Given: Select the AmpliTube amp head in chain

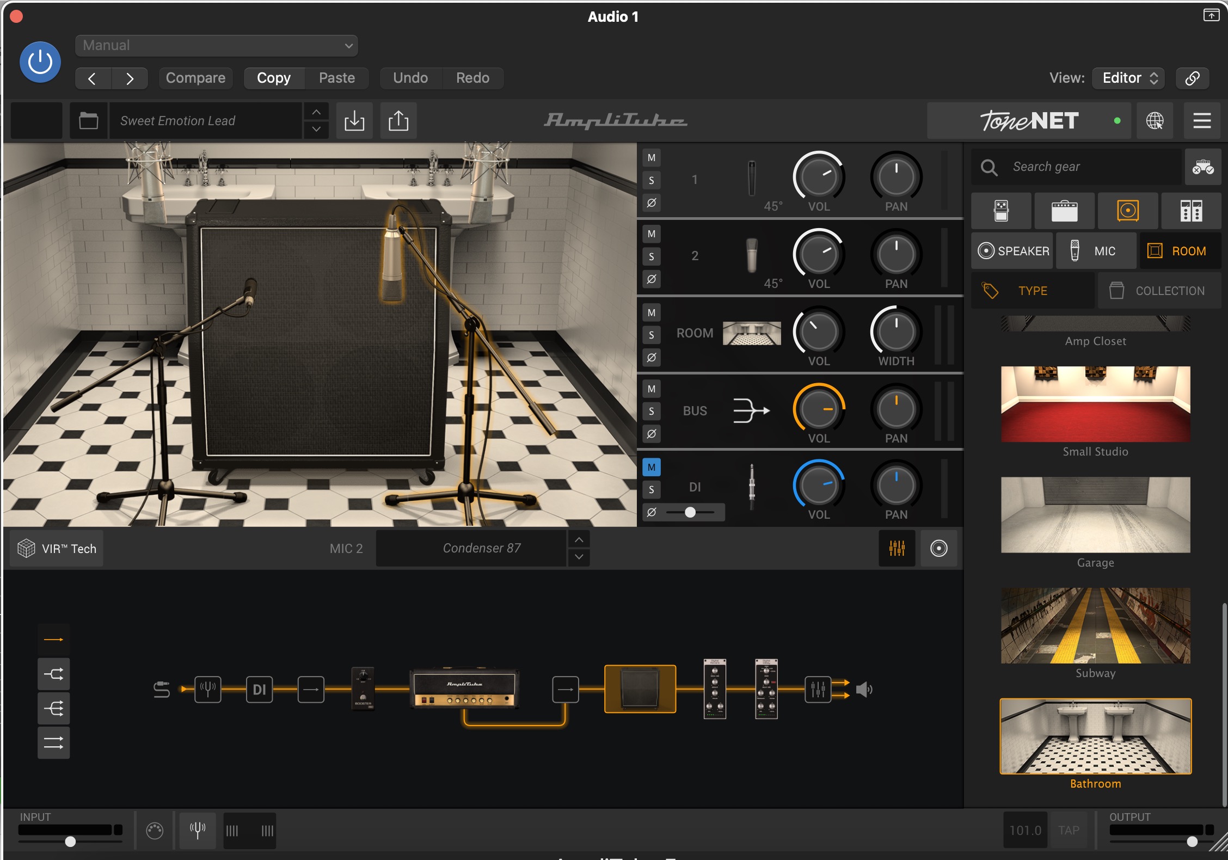Looking at the screenshot, I should tap(464, 689).
